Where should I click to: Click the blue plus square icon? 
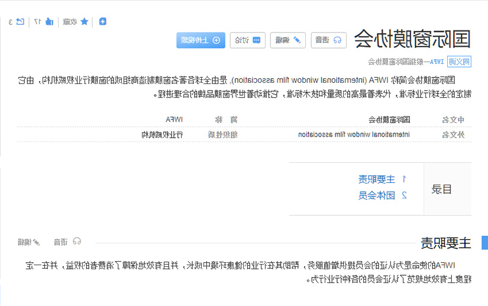[103, 21]
